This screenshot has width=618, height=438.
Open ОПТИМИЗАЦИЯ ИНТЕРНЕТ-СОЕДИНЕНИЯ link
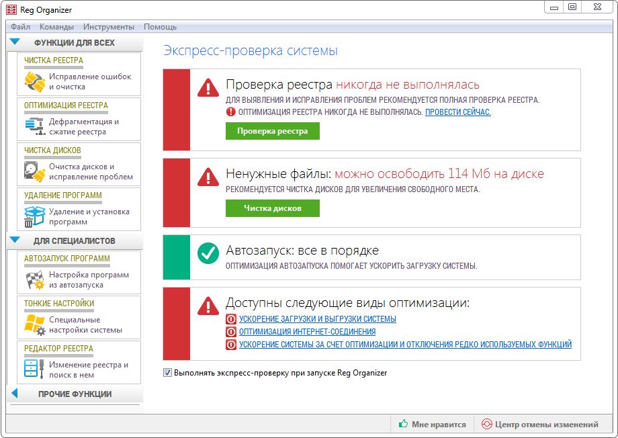tap(308, 332)
